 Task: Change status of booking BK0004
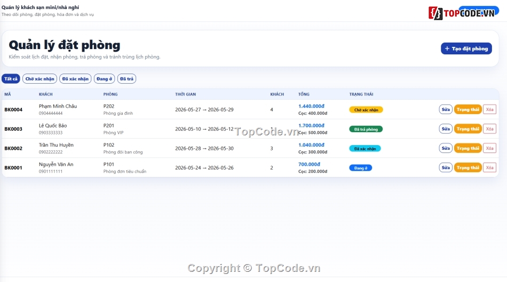coord(468,109)
